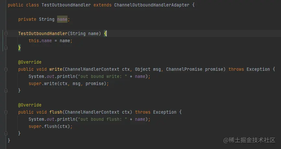
Task: Click the ChannelPromise parameter type
Action: (184, 69)
